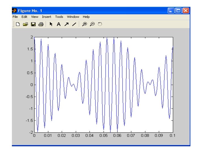Save figure using the floppy disk icon

33,24
